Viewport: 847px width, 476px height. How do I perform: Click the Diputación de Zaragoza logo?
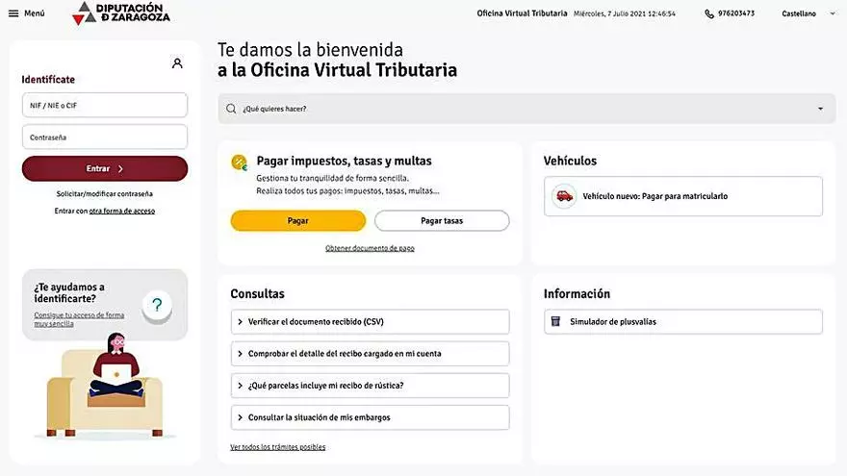pyautogui.click(x=122, y=13)
